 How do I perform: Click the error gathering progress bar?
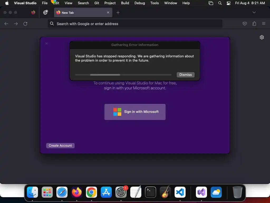(x=123, y=75)
